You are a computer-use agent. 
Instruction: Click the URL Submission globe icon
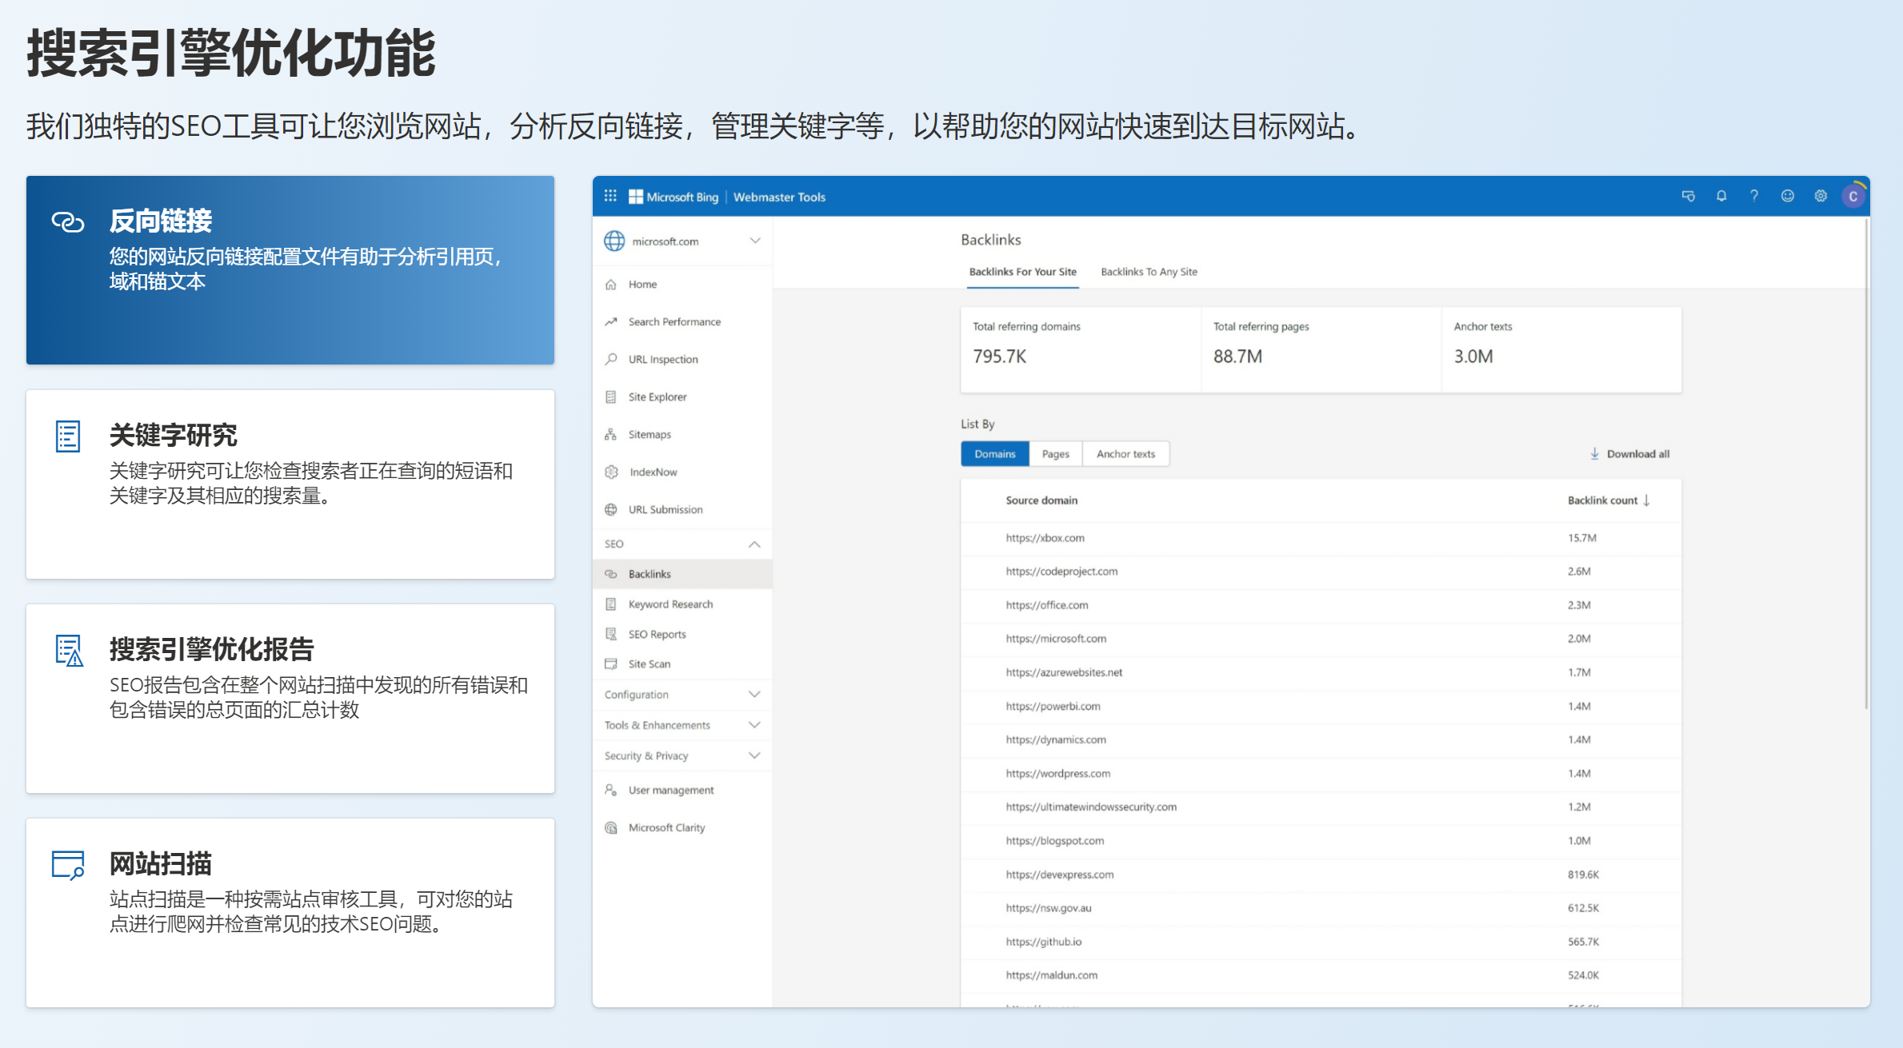(x=611, y=509)
